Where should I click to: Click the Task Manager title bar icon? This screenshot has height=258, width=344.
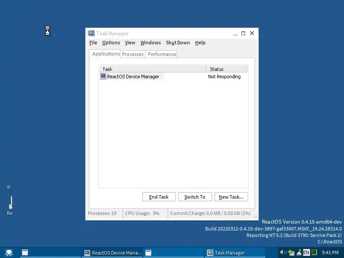pos(91,34)
